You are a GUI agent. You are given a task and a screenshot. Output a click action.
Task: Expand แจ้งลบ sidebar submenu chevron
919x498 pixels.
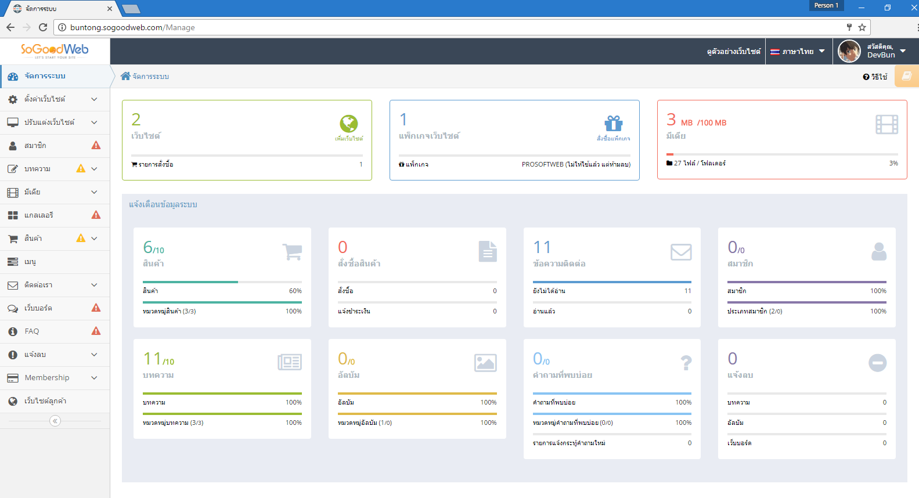tap(94, 355)
